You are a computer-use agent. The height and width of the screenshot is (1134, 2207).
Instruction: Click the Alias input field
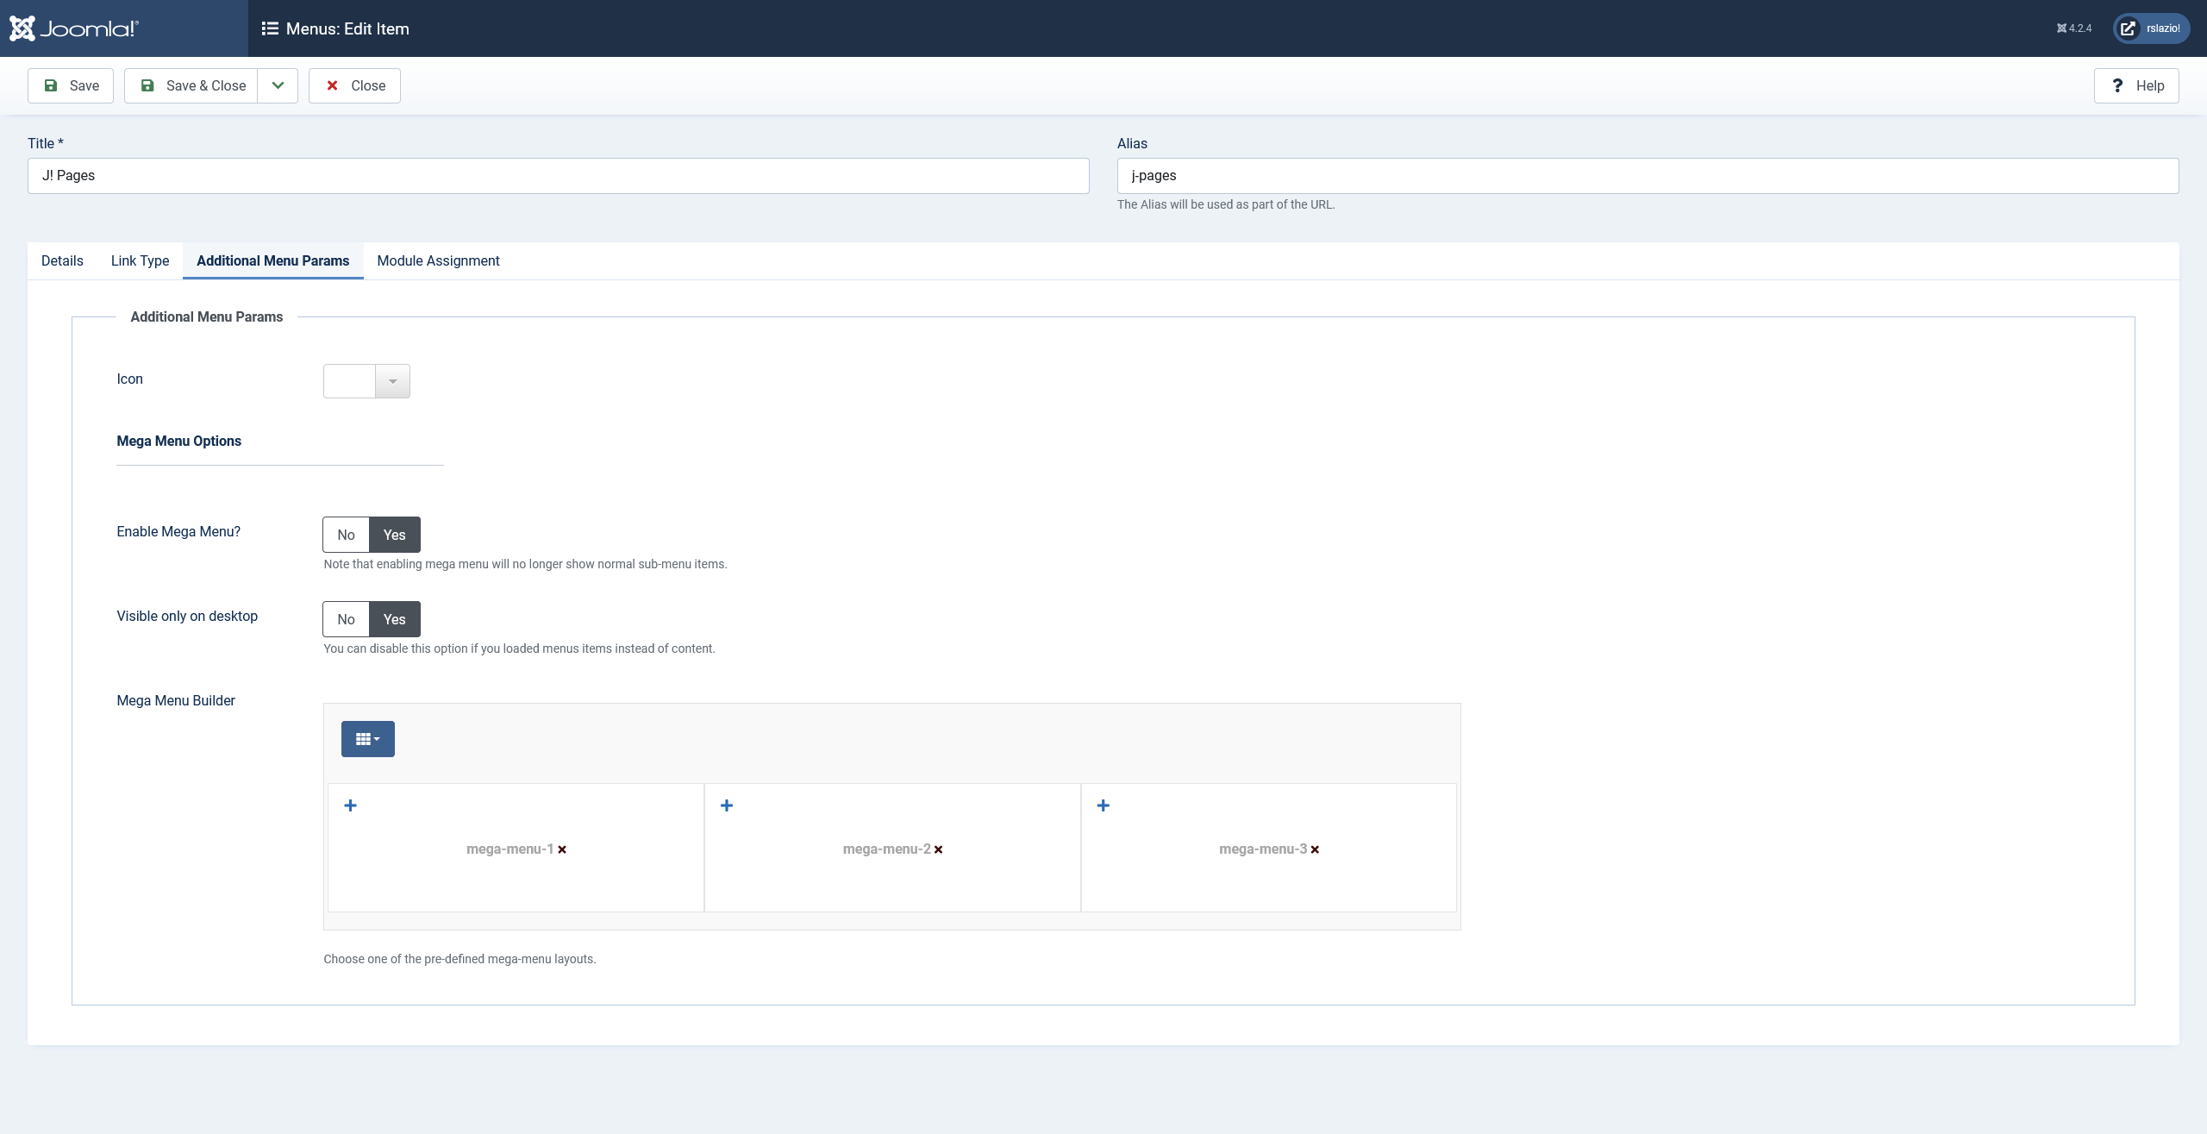click(1648, 176)
